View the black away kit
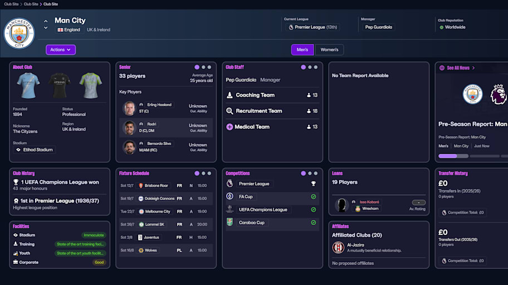The height and width of the screenshot is (285, 508). tap(59, 86)
